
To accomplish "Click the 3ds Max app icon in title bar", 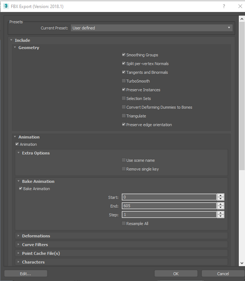I will (x=6, y=6).
